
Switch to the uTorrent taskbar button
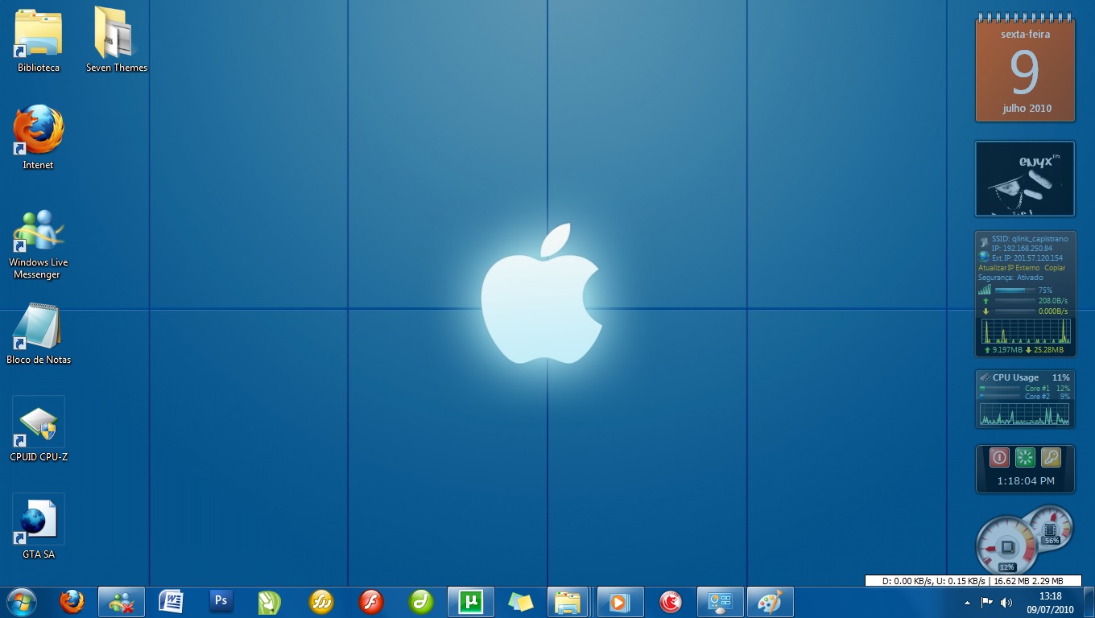[470, 601]
